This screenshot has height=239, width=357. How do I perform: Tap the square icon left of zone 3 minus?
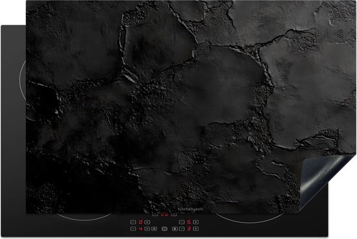175,229
